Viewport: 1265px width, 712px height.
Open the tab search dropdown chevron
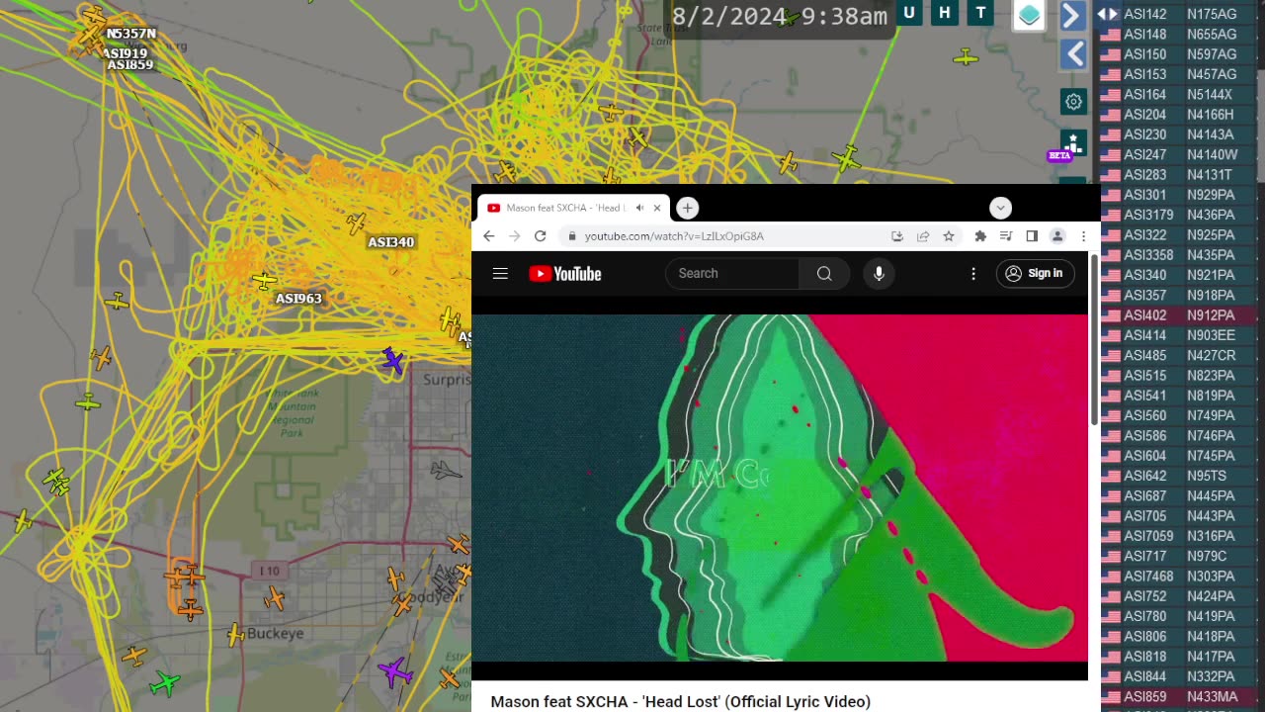[1000, 208]
